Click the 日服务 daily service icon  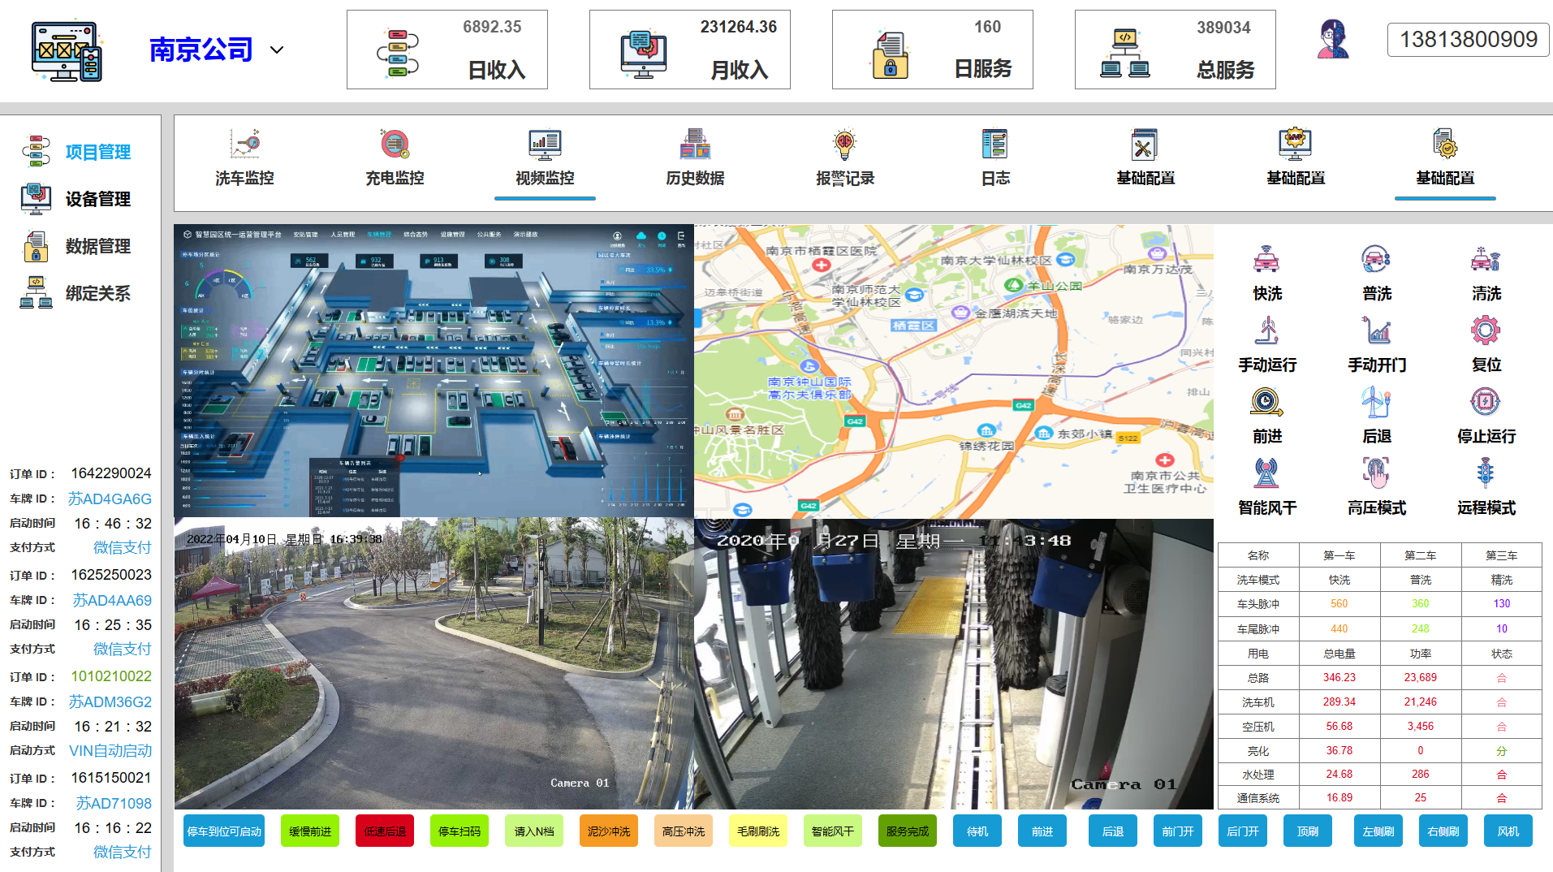pyautogui.click(x=890, y=54)
